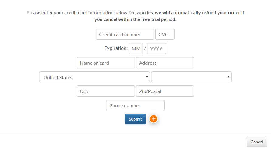
Task: Click the arrow on the blank region dropdown
Action: [x=228, y=77]
